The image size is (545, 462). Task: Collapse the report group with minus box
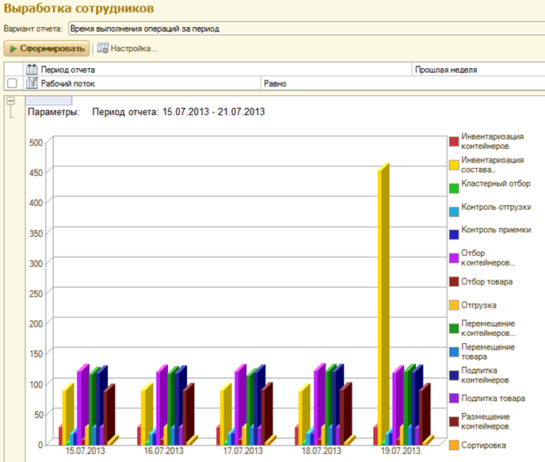[x=10, y=101]
